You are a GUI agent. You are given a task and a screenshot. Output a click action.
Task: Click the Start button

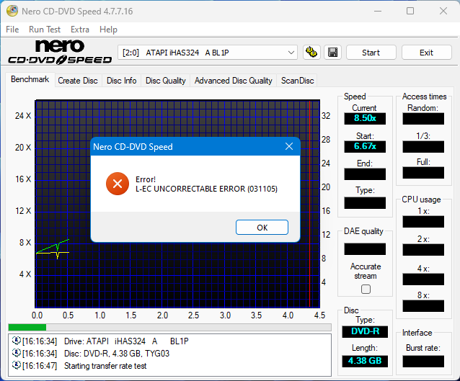(x=371, y=53)
